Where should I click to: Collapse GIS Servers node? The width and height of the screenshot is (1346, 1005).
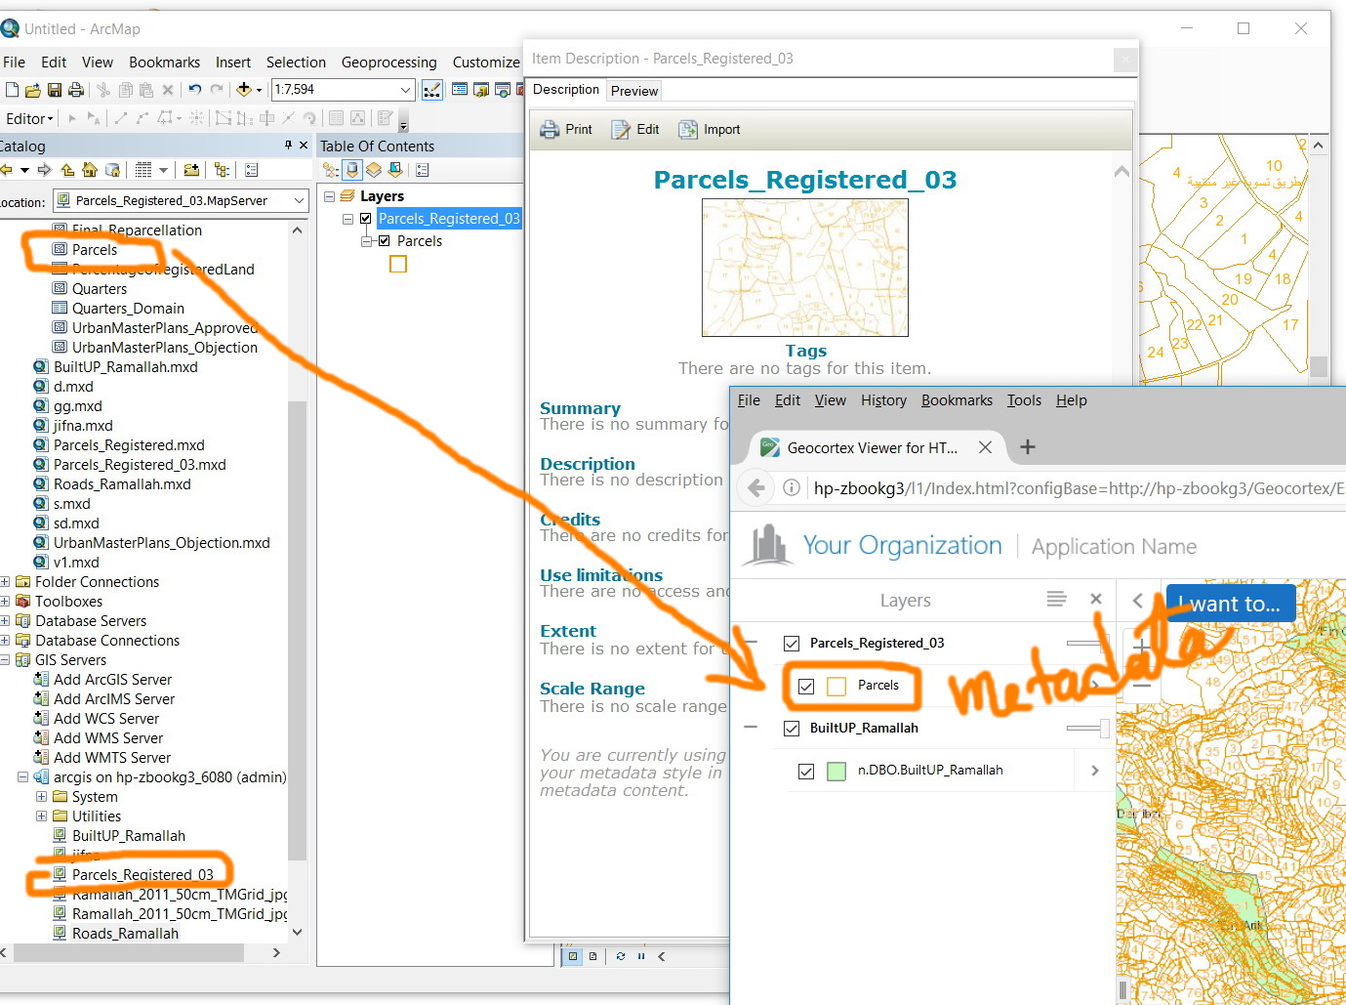coord(5,660)
